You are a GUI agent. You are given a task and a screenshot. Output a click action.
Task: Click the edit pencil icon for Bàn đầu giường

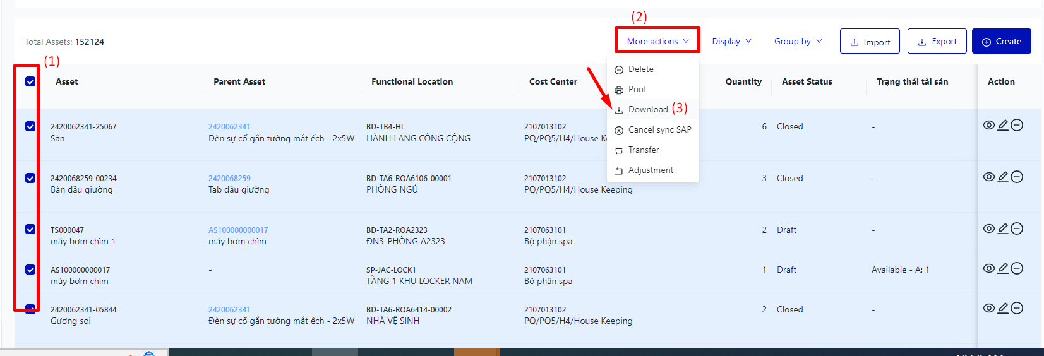(x=1003, y=177)
